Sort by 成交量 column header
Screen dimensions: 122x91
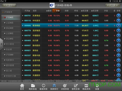point(85,11)
